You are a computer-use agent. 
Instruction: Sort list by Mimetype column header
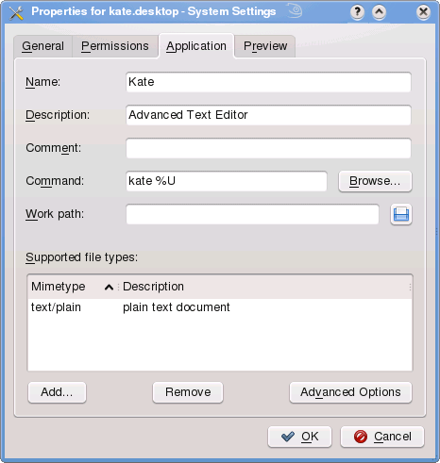(x=73, y=287)
